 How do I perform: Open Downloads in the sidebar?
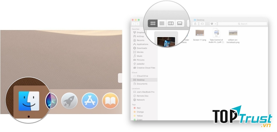coord(140,48)
